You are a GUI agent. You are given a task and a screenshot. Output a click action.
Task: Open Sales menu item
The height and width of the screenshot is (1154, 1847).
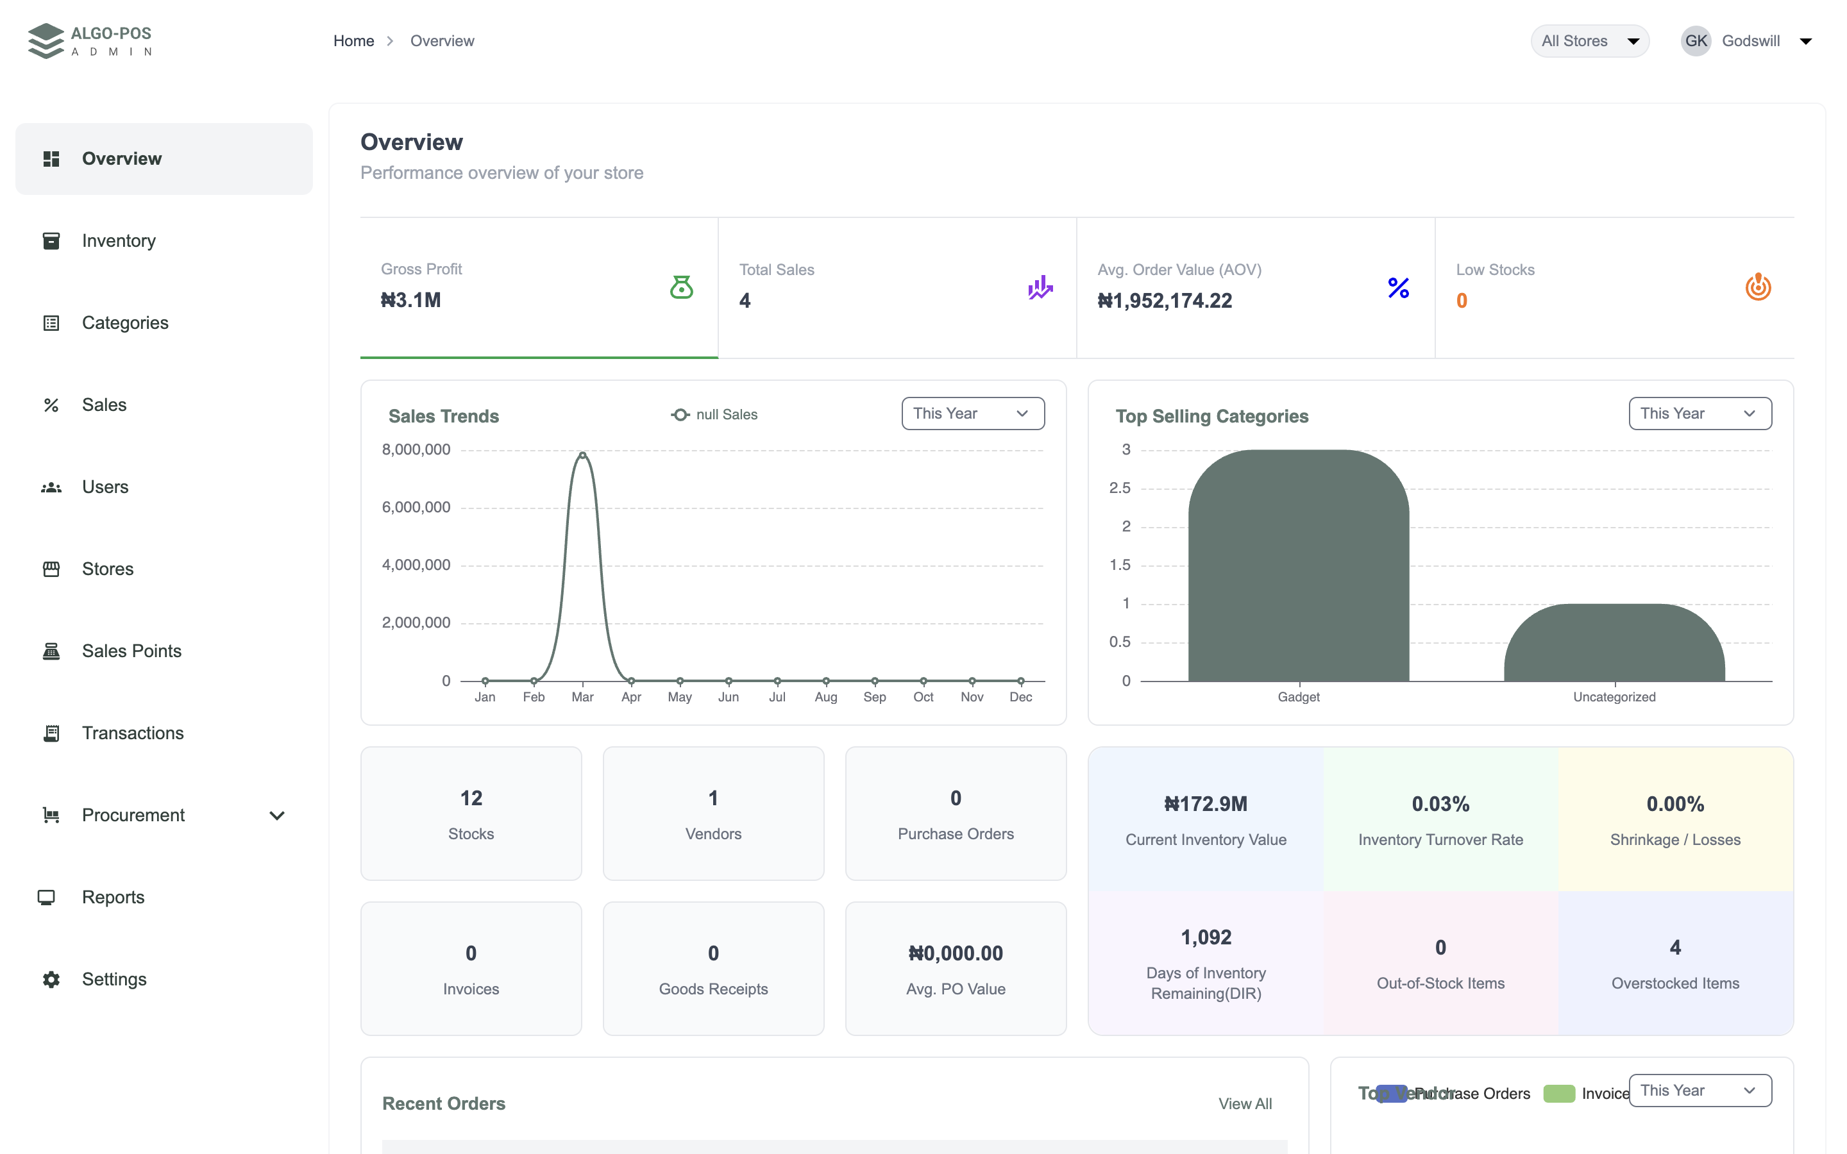pyautogui.click(x=164, y=405)
